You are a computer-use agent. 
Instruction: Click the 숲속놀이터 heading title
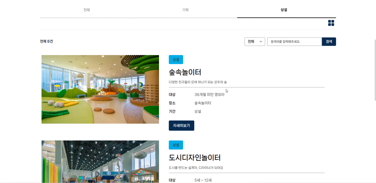[x=185, y=72]
